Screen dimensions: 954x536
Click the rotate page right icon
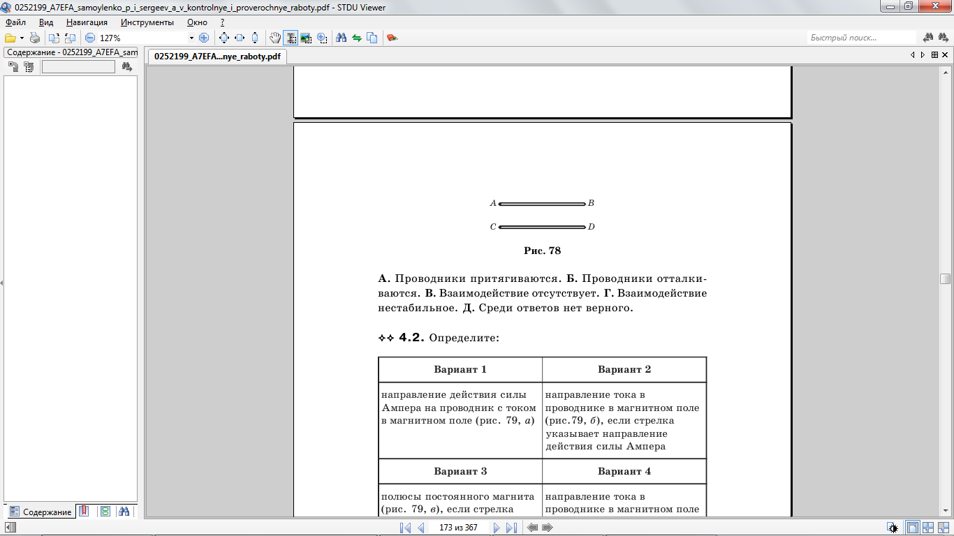(x=70, y=38)
